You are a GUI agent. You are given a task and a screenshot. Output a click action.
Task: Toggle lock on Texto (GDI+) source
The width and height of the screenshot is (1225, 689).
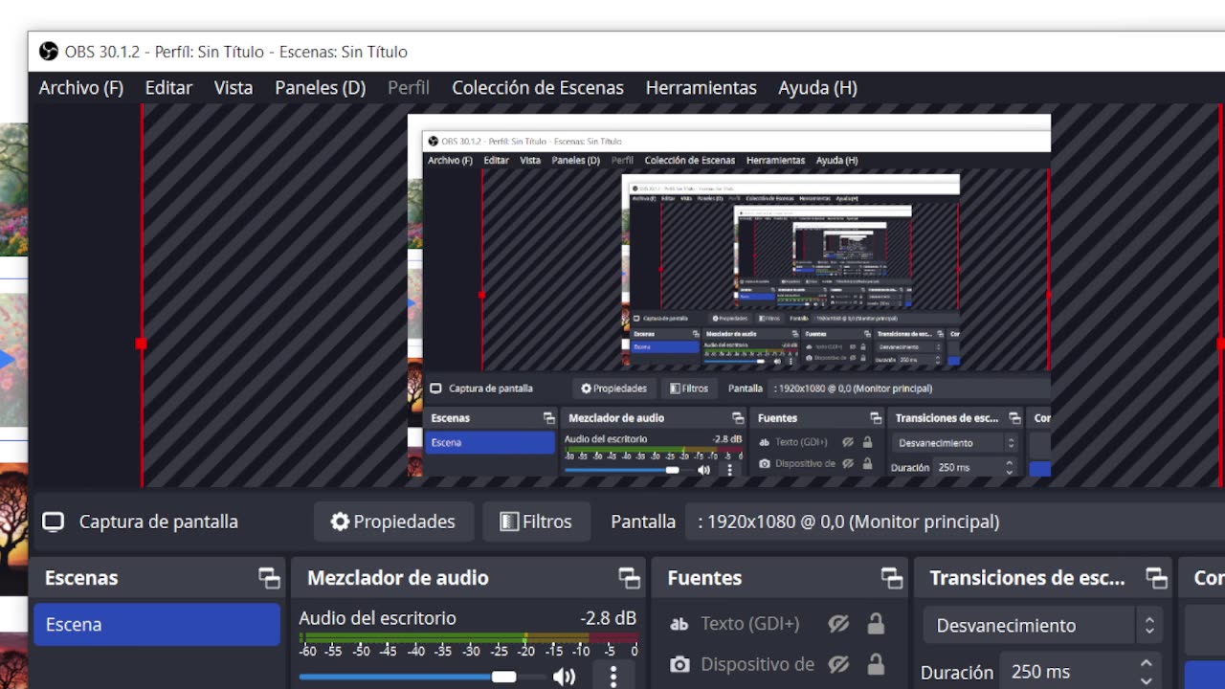point(876,624)
